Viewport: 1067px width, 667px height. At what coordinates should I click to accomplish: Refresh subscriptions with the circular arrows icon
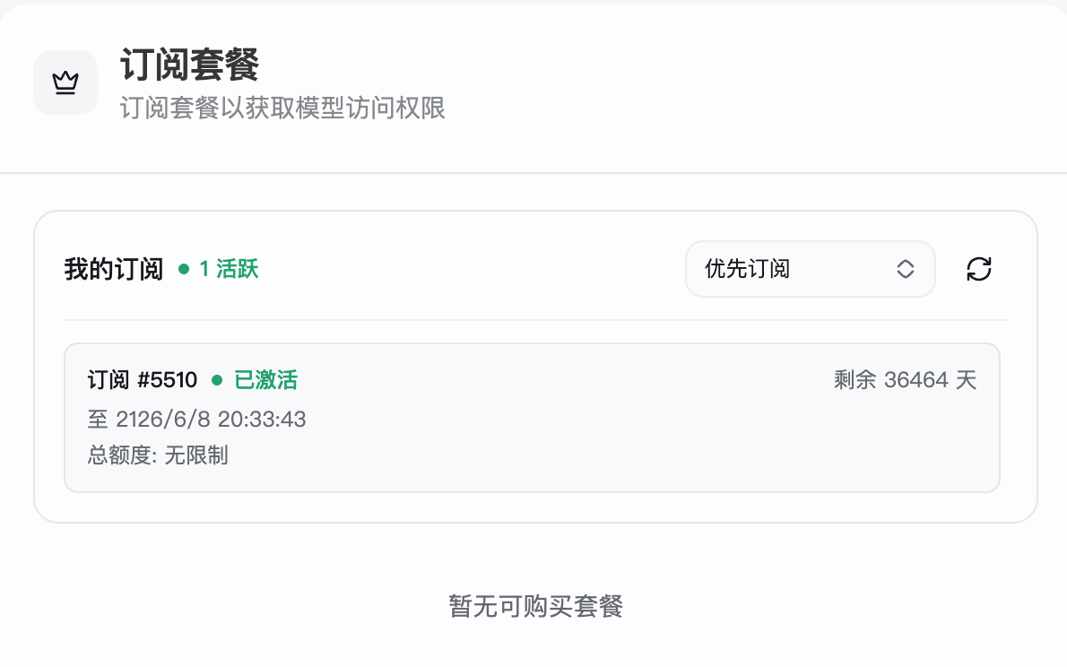click(x=978, y=269)
